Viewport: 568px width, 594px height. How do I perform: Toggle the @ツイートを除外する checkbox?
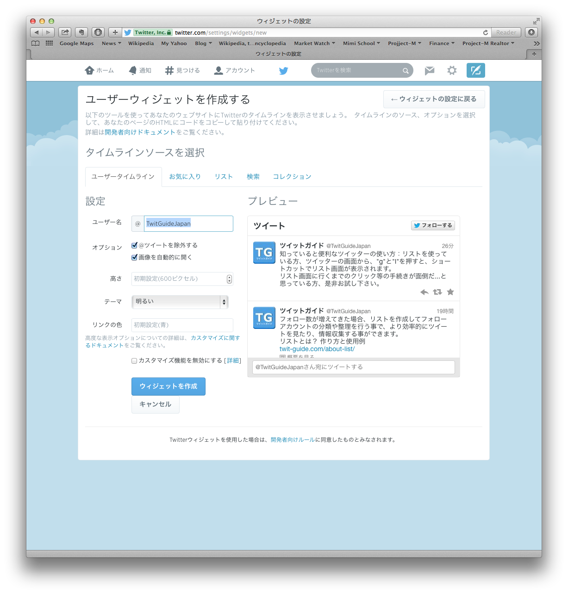134,245
